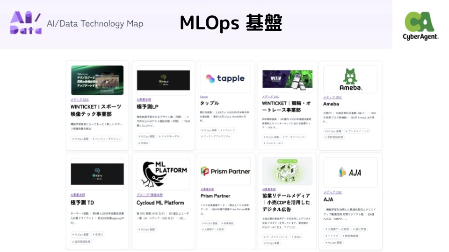449x252 pixels.
Task: Open the Ameba mascot logo thumbnail
Action: [x=350, y=79]
